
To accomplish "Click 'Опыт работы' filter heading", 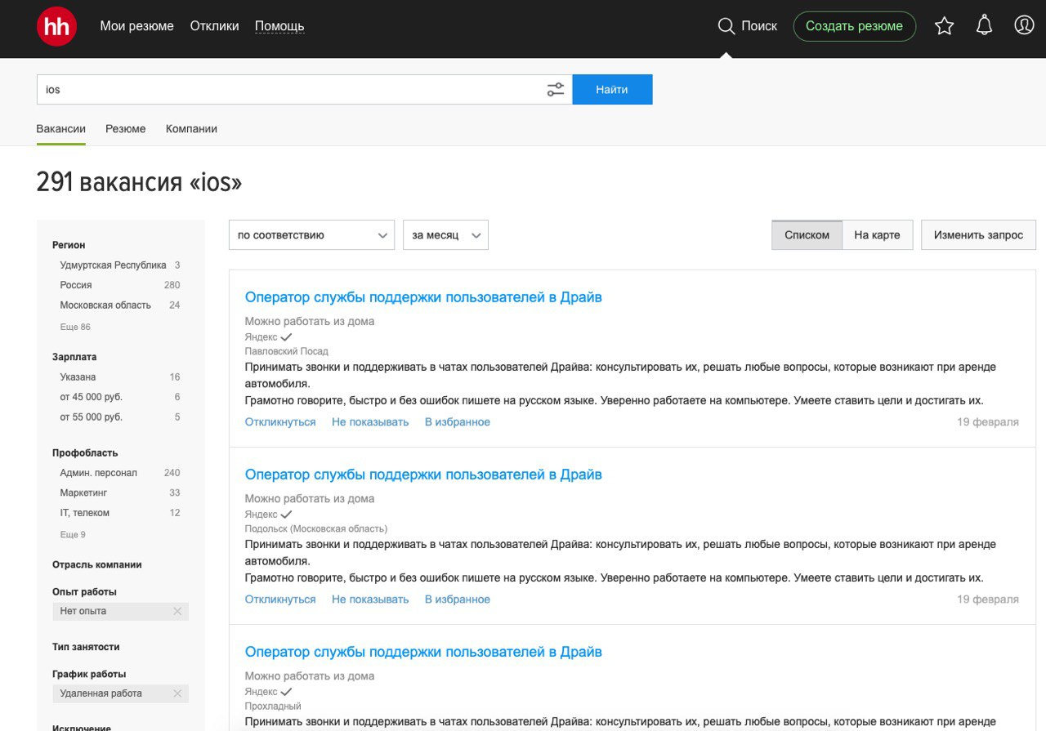I will pos(84,592).
